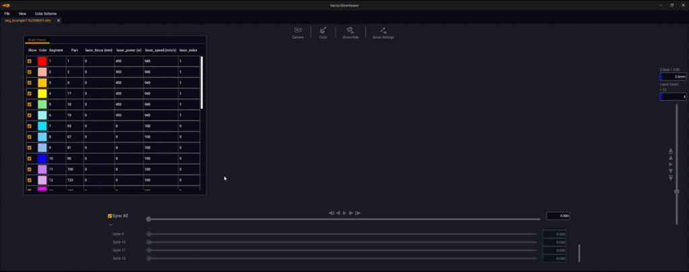Viewport: 689px width, 272px height.
Task: Open the File menu
Action: [7, 13]
